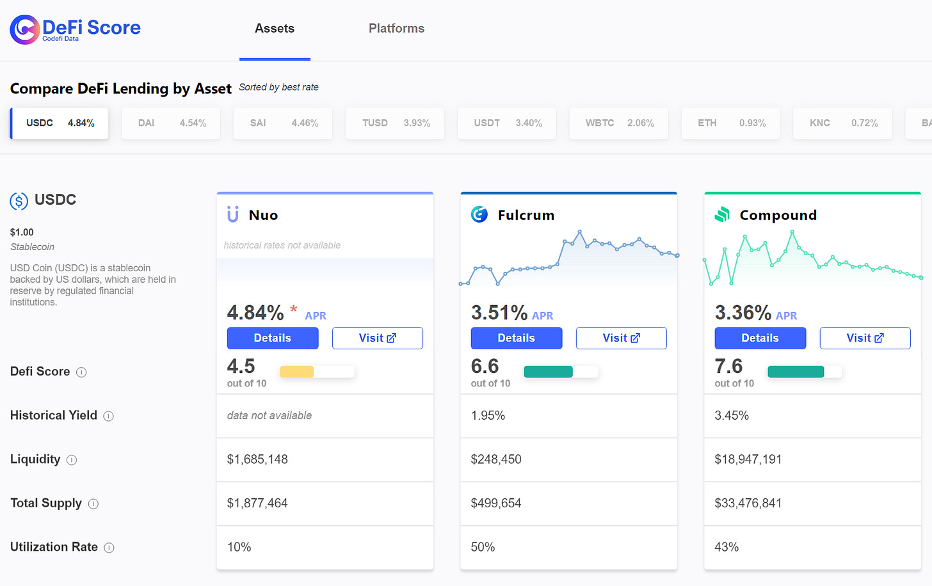Select the USDC 4.84% asset chip

[60, 123]
